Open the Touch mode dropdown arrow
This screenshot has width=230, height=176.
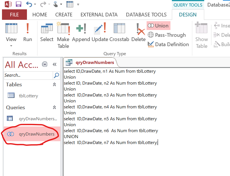pos(61,4)
